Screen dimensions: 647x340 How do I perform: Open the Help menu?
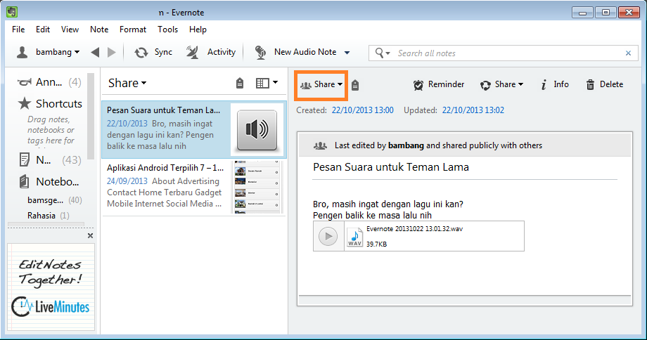click(x=198, y=30)
